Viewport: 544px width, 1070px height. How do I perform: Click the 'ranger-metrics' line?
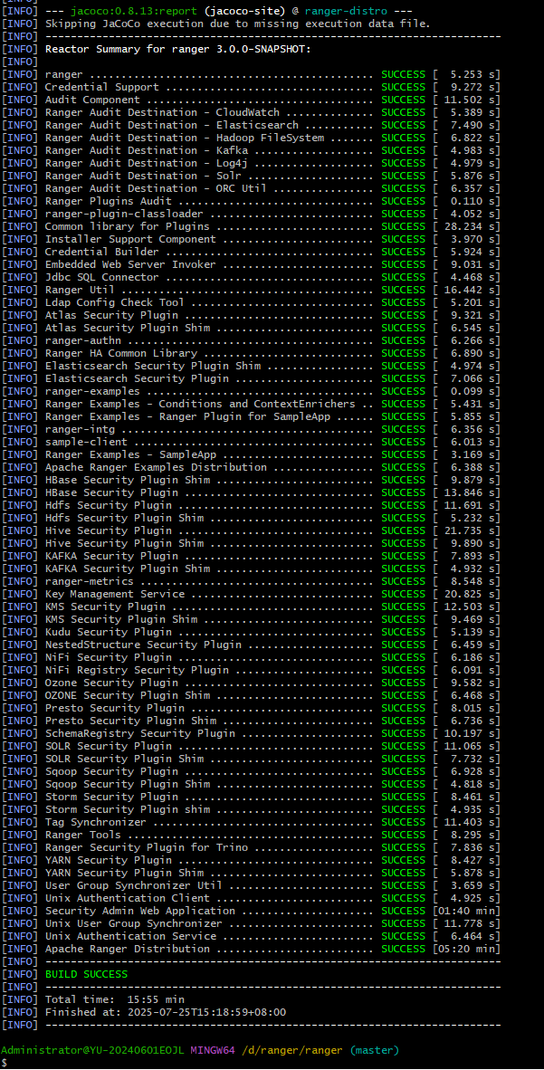tap(252, 581)
